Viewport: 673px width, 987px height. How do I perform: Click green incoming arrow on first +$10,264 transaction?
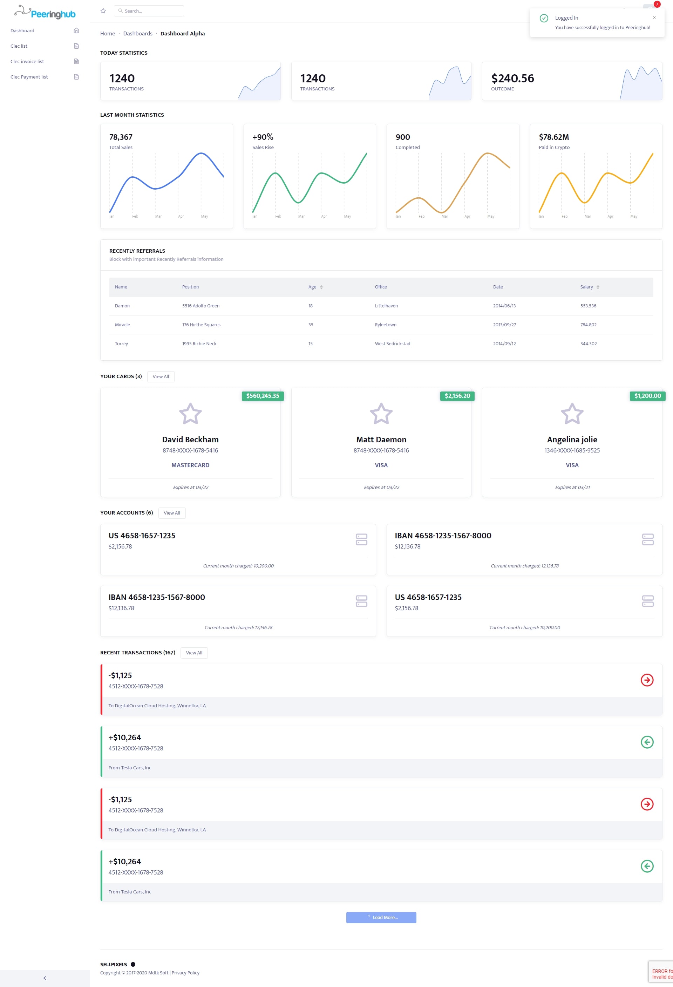(647, 742)
